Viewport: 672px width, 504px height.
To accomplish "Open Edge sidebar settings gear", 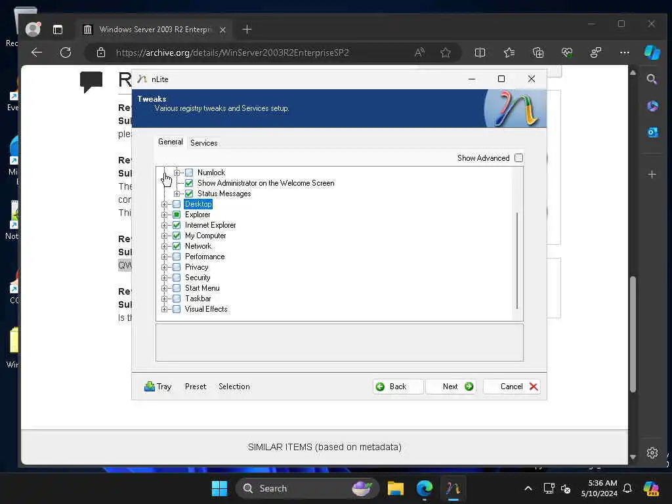I will 652,453.
